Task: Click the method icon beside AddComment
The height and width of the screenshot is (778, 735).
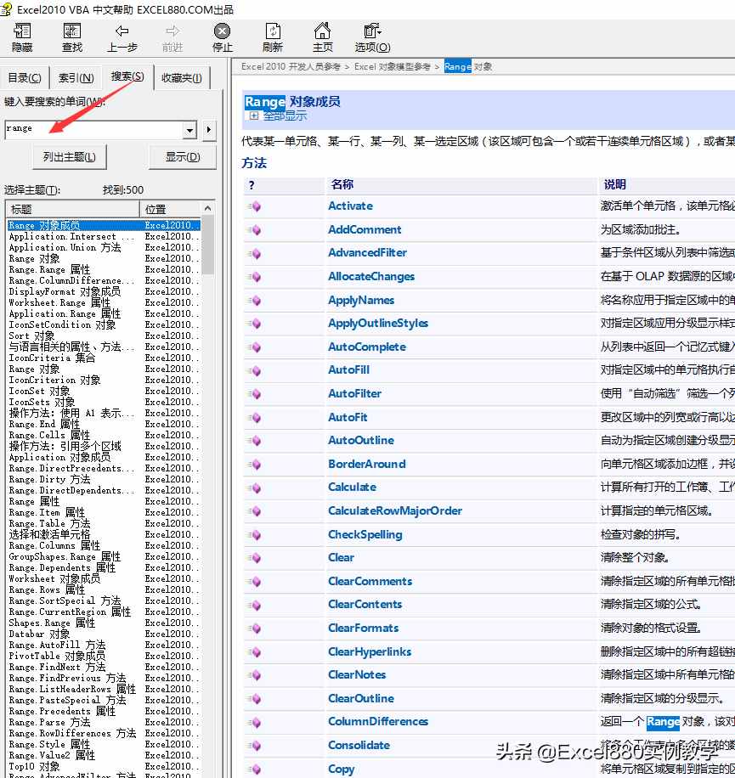Action: (255, 229)
